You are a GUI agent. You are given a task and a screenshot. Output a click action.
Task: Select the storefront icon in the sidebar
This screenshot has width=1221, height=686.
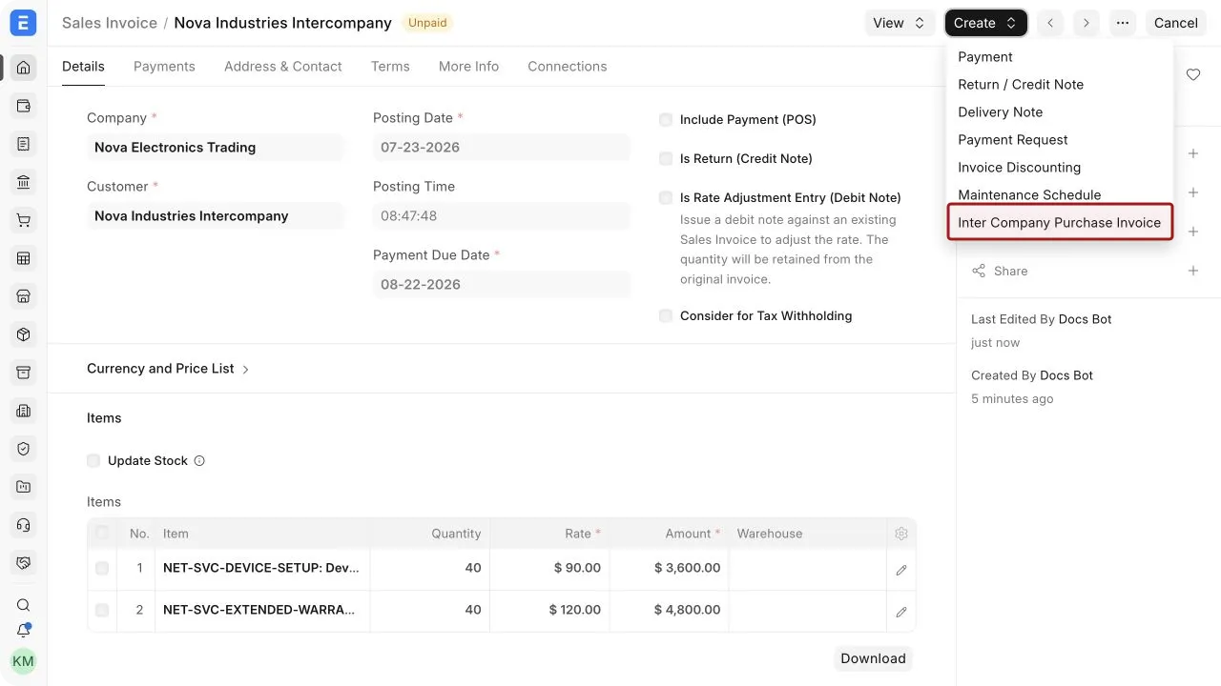24,296
